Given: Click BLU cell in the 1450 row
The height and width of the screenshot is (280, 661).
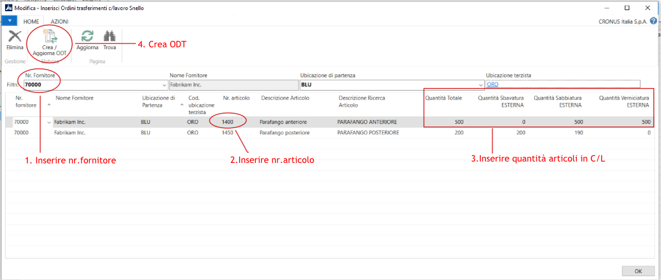Looking at the screenshot, I should 145,133.
